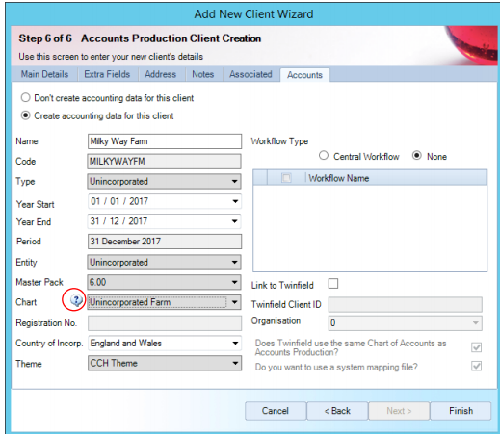Click the Registration No. input field
The height and width of the screenshot is (434, 500).
165,323
